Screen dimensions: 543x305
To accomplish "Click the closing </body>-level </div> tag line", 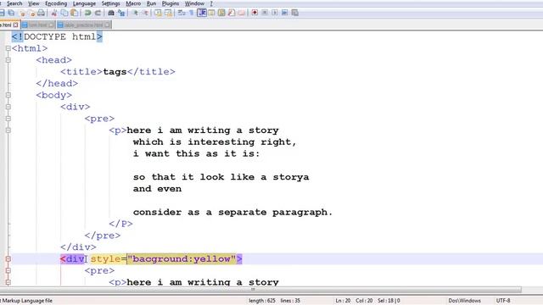I will pyautogui.click(x=78, y=247).
